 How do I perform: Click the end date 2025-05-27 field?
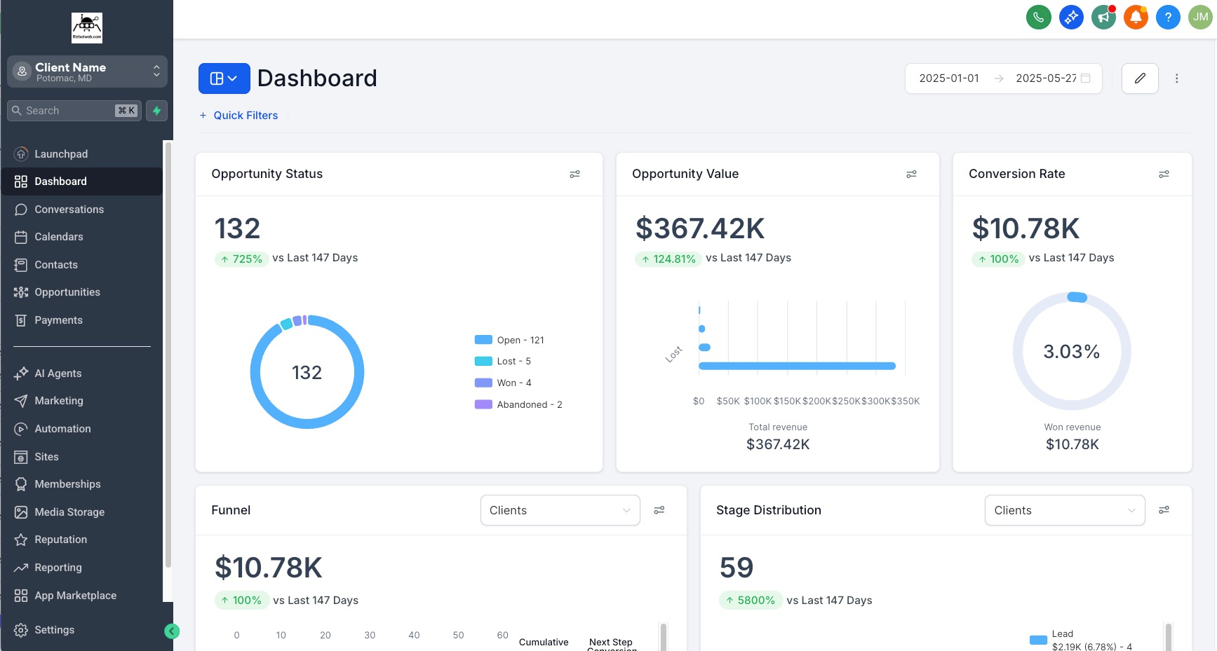coord(1046,78)
